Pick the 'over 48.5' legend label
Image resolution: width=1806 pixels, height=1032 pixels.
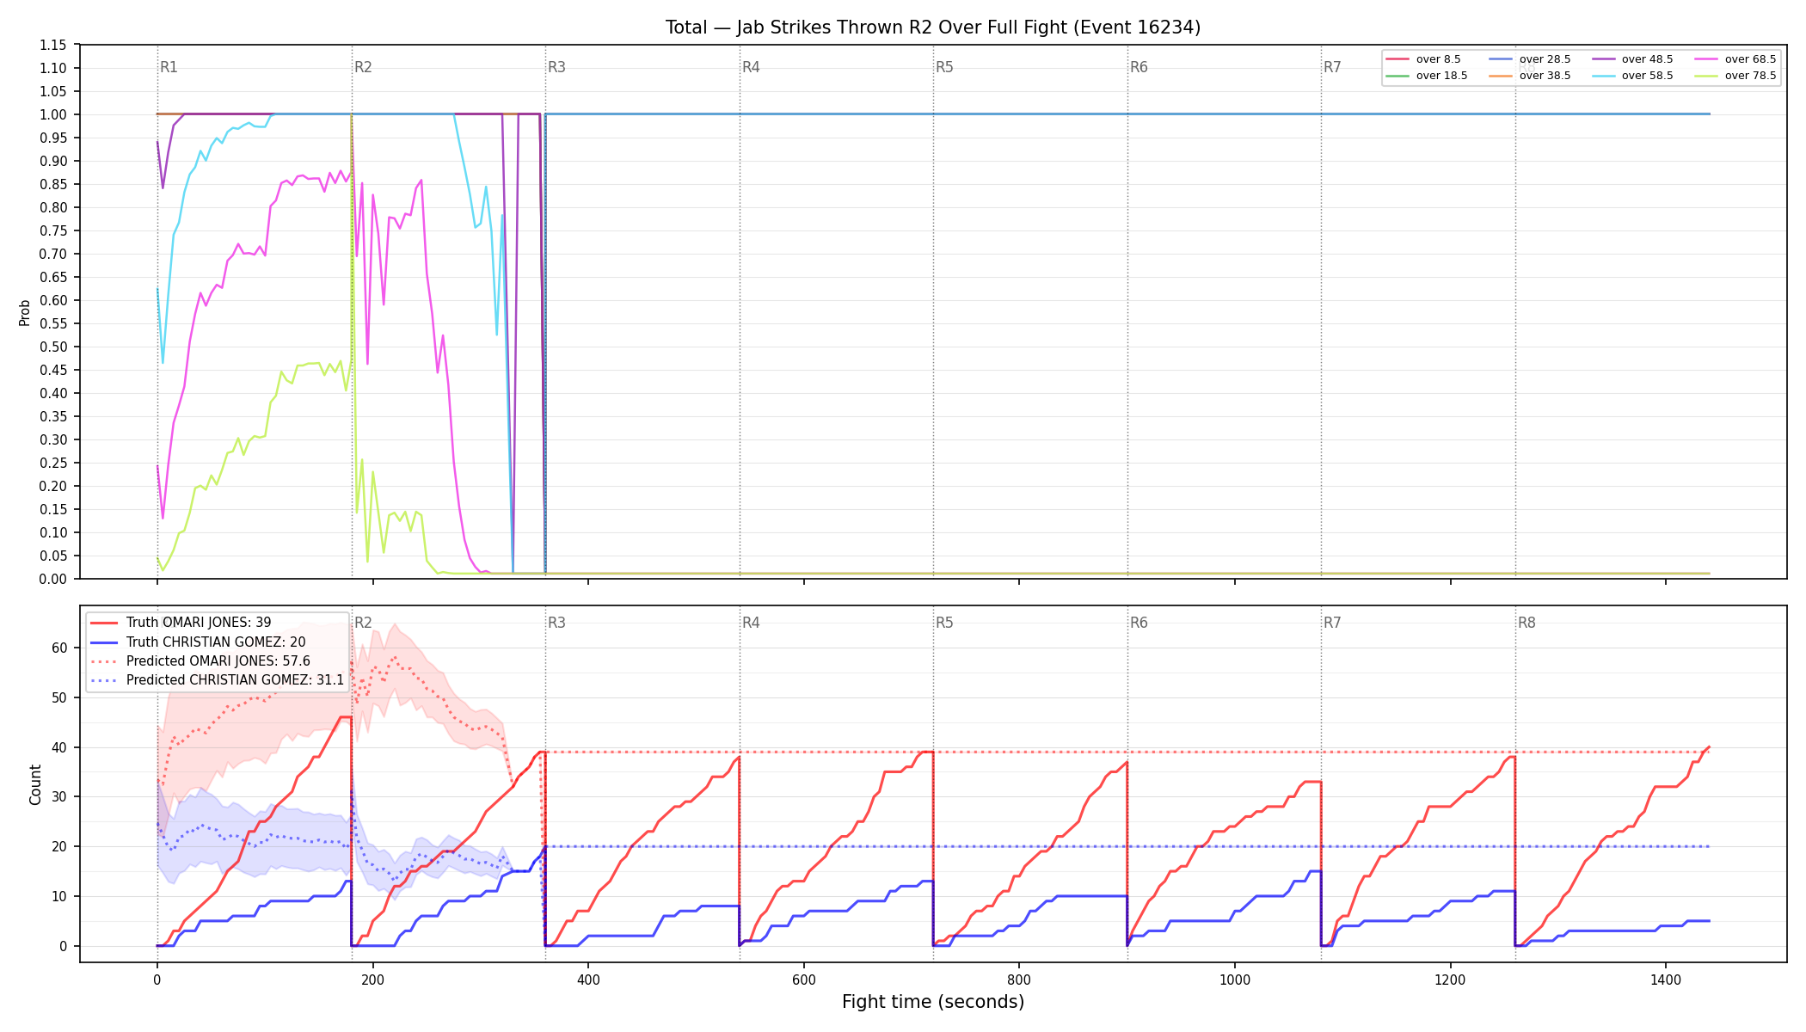point(1647,59)
